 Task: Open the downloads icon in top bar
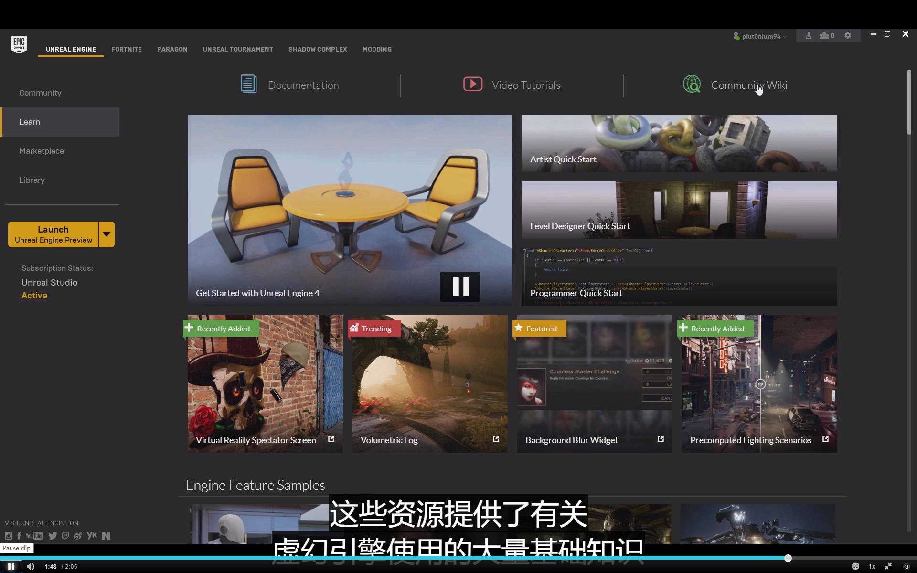tap(808, 36)
